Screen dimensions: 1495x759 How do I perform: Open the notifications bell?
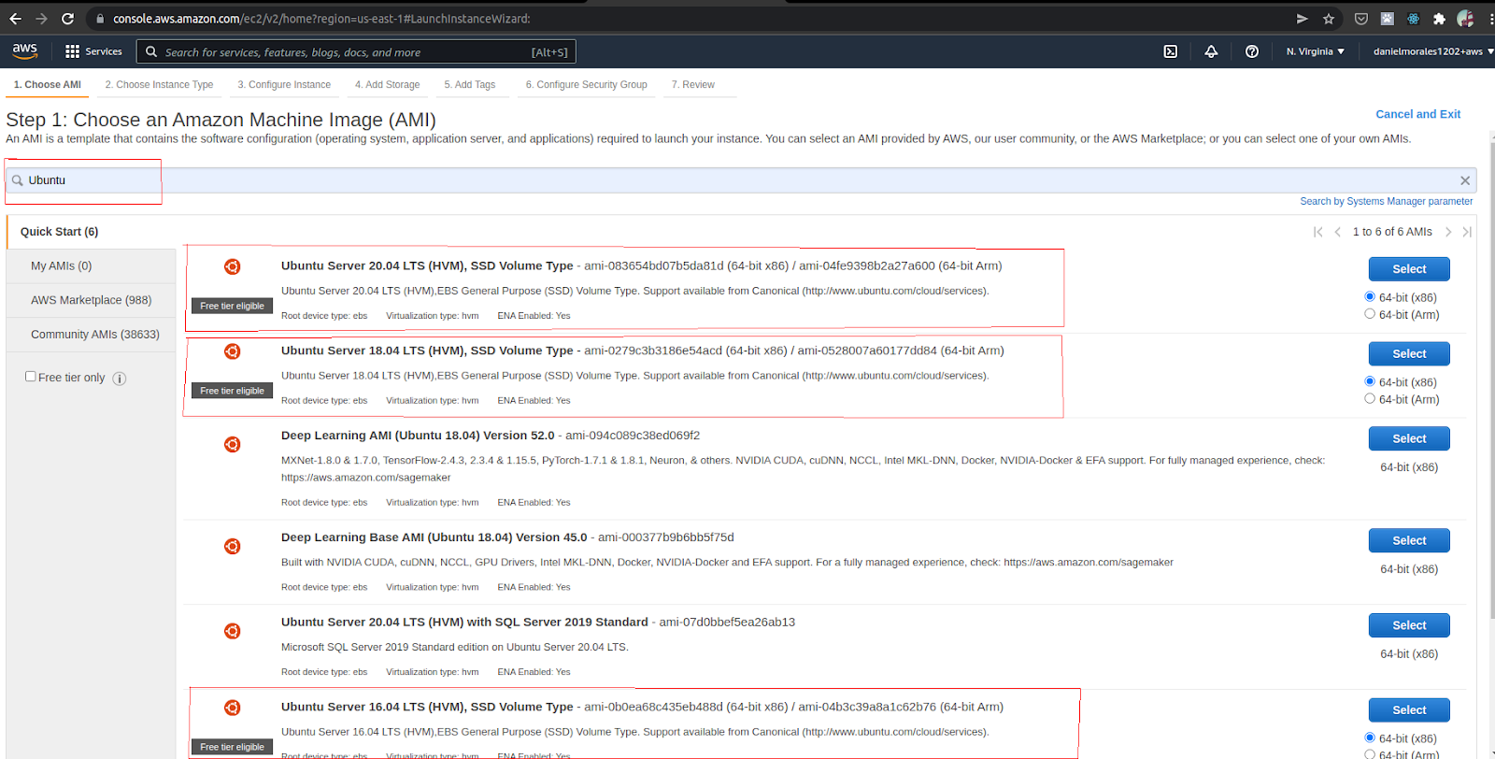point(1211,51)
